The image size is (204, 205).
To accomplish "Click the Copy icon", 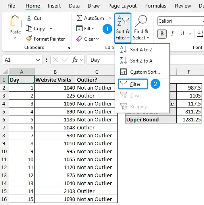I will [x=29, y=28].
